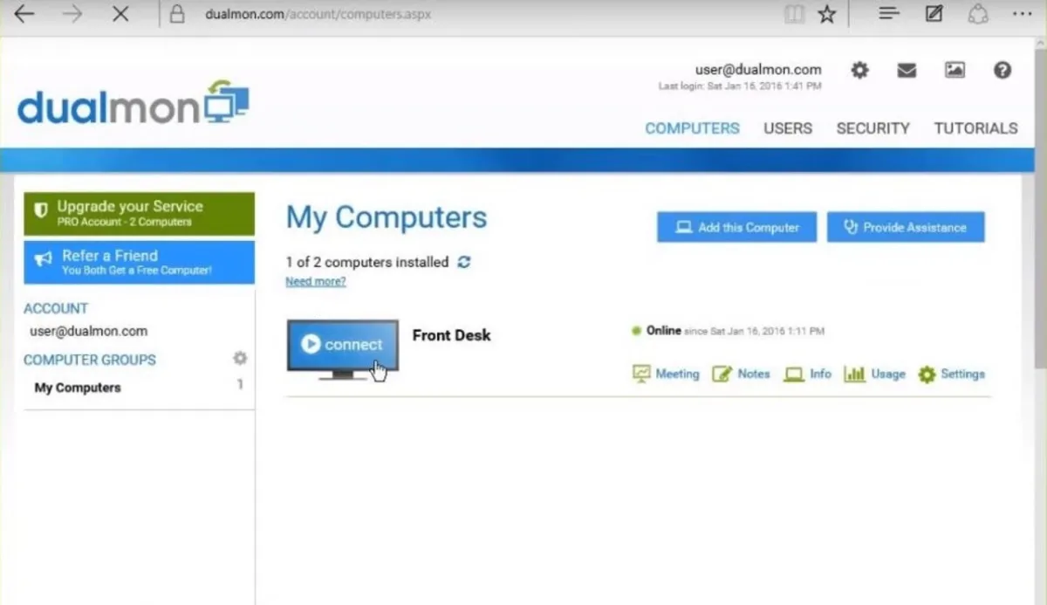Open the browser Hub lines icon

coord(888,14)
